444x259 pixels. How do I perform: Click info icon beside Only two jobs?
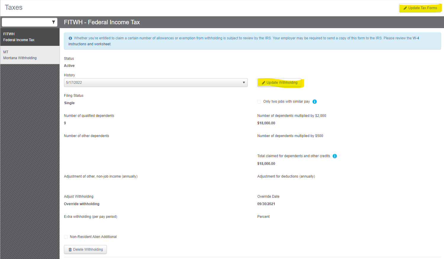pyautogui.click(x=315, y=102)
